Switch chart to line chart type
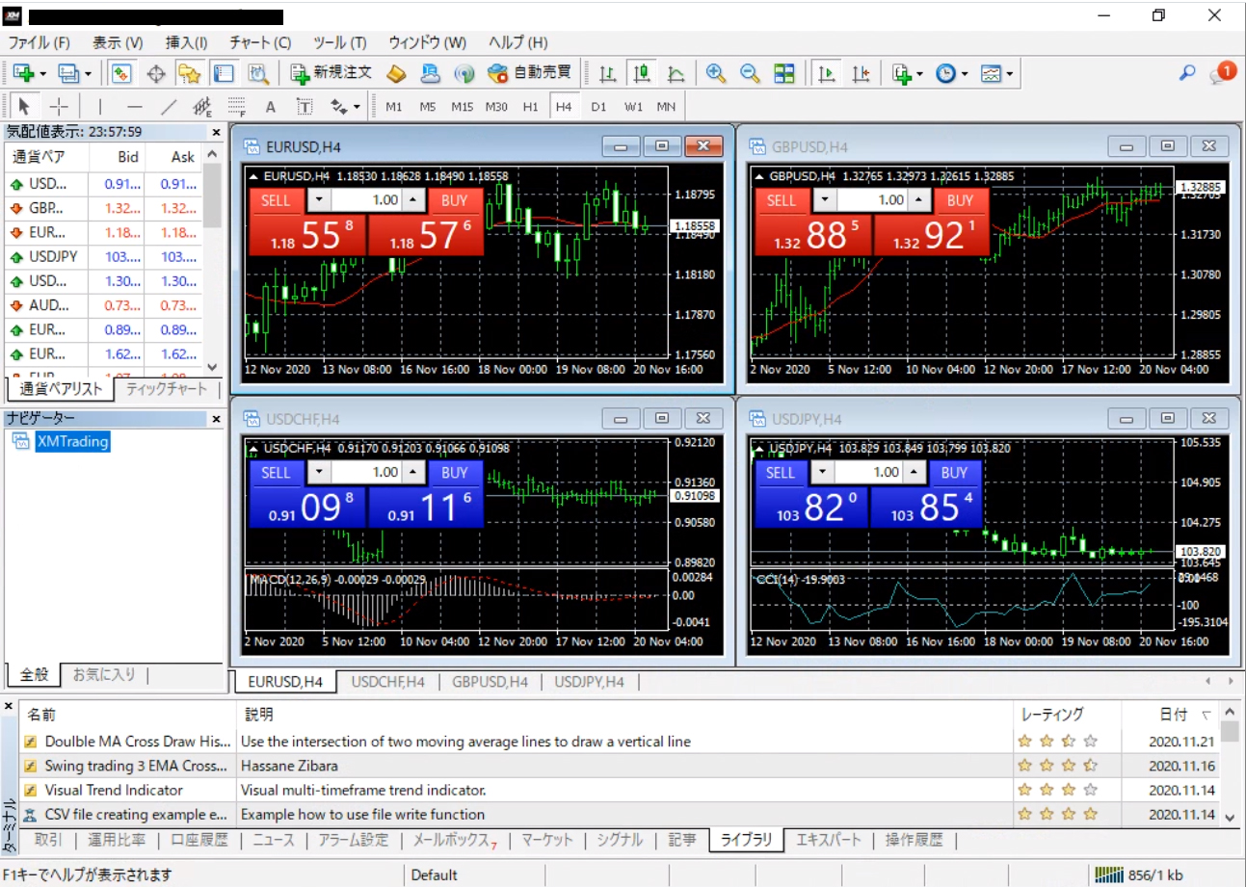The image size is (1246, 887). click(x=676, y=73)
